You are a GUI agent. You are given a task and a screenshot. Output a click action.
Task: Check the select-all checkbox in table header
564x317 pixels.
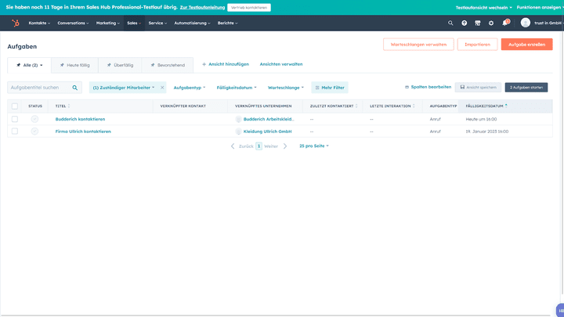15,106
